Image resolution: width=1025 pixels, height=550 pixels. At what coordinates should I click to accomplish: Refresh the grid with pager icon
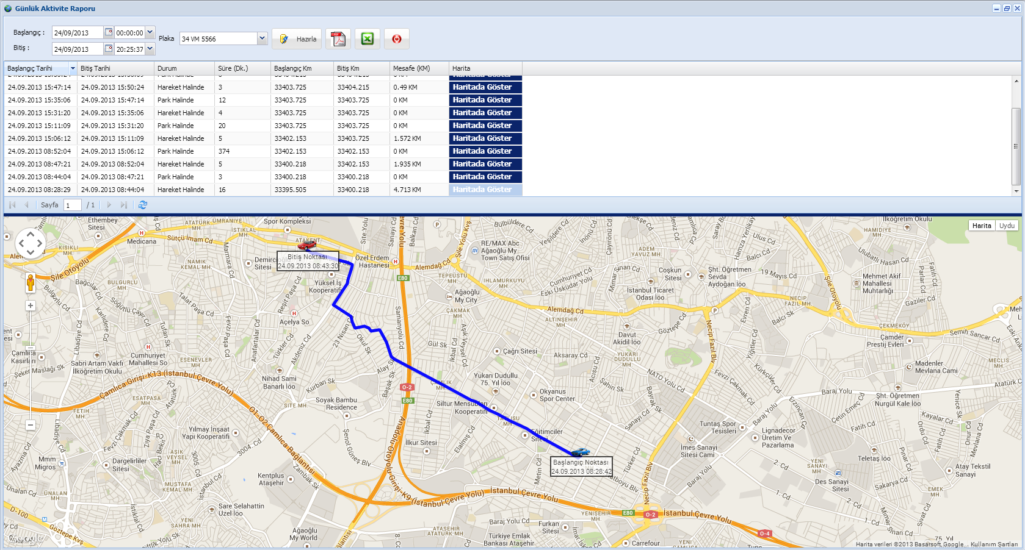[x=143, y=205]
